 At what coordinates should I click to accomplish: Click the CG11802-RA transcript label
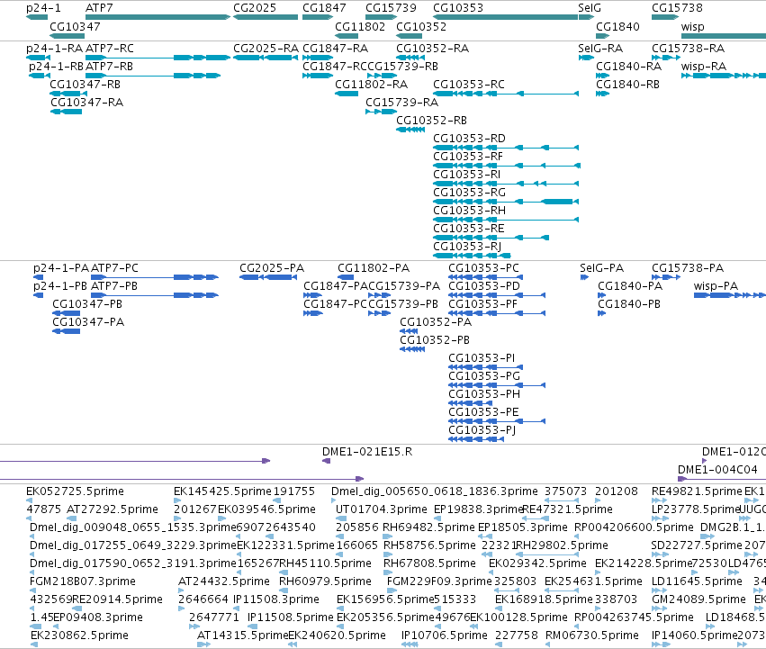point(371,85)
